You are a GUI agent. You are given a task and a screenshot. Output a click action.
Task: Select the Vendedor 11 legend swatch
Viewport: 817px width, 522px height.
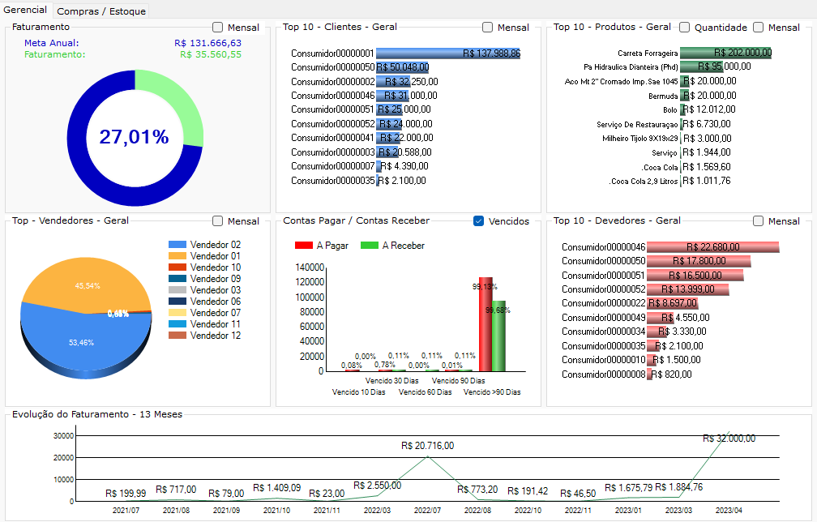pyautogui.click(x=178, y=324)
